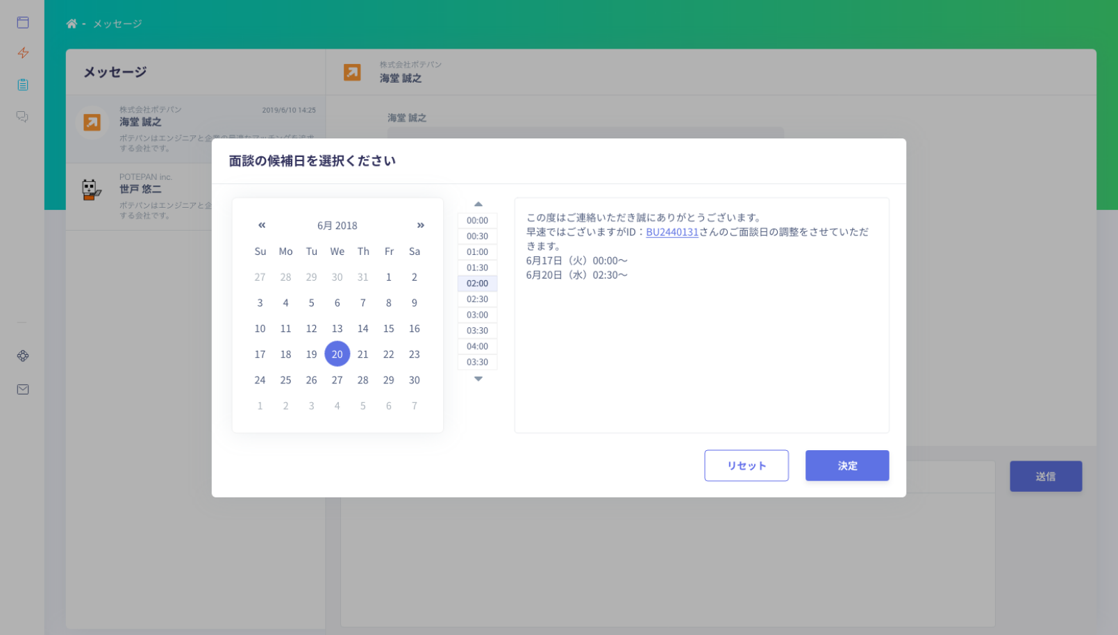The image size is (1118, 635).
Task: Click the home breadcrumb icon
Action: 72,23
